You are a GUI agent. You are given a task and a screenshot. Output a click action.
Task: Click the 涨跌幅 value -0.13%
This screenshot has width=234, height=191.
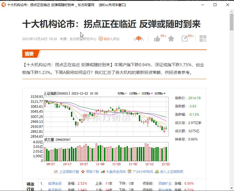click(194, 115)
